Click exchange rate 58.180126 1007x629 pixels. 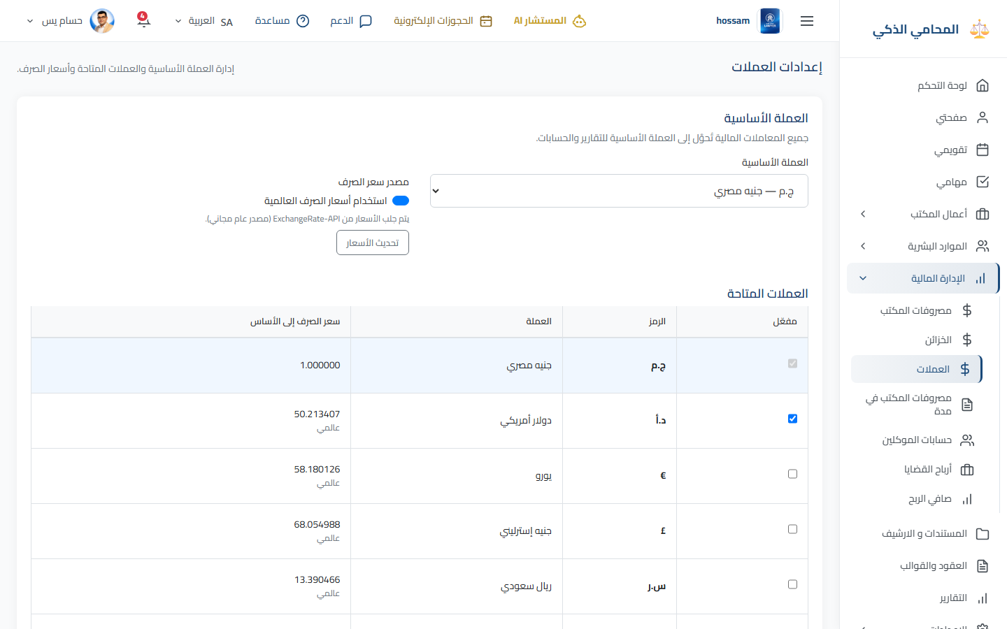point(317,469)
